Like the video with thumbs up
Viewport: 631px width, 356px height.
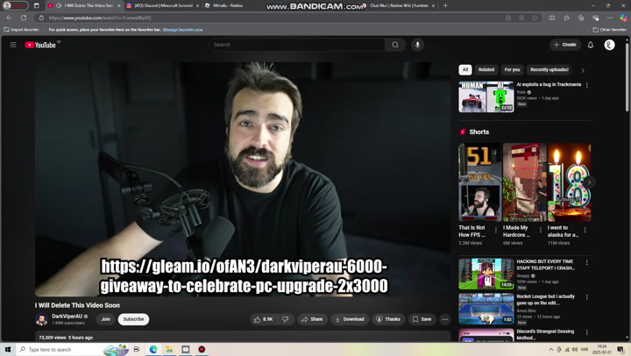(263, 319)
